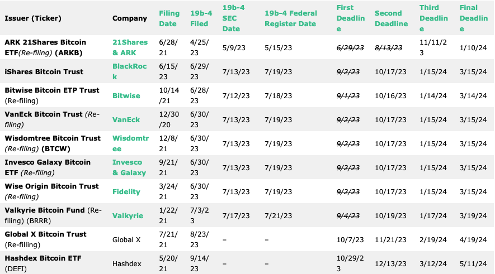
Task: Click the Second Deadline column header
Action: point(391,18)
